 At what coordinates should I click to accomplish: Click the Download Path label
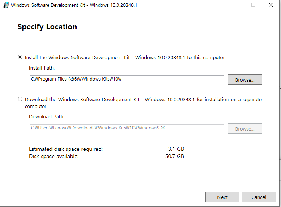(x=47, y=116)
